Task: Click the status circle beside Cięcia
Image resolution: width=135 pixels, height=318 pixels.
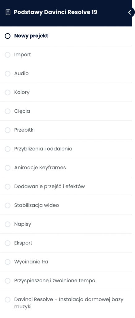Action: [7, 111]
